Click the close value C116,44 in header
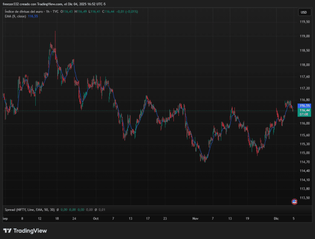315x239 pixels. 108,12
